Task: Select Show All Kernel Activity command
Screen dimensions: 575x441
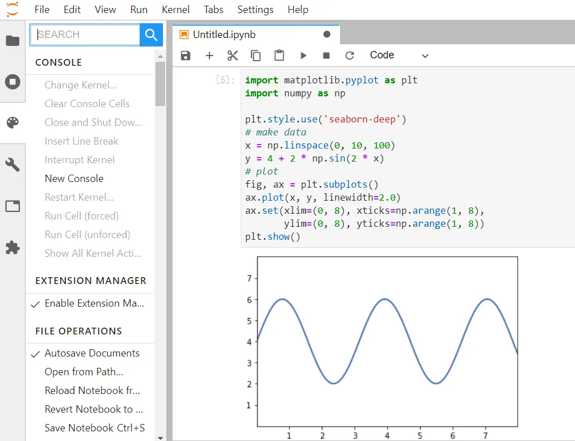Action: pos(90,253)
